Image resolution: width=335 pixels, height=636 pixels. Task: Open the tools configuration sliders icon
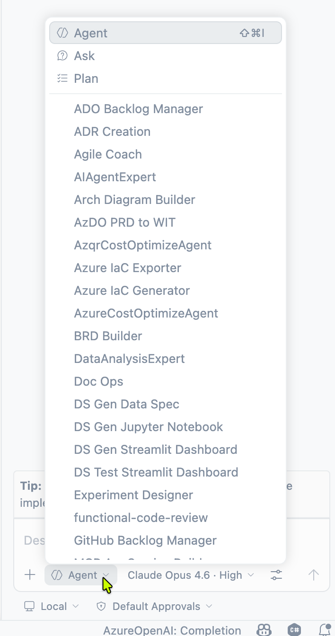276,575
